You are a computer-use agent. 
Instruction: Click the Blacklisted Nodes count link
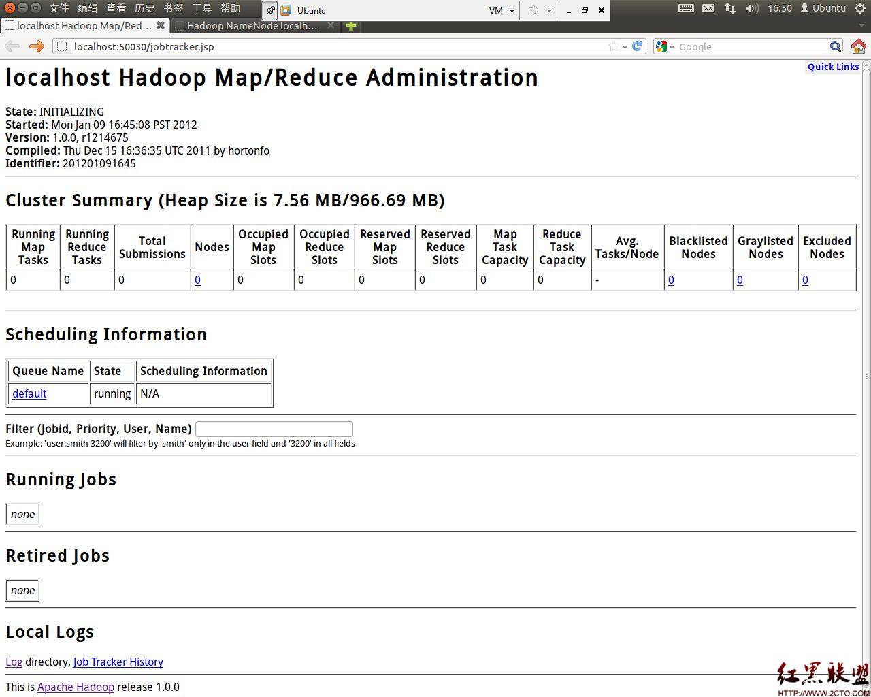coord(671,280)
